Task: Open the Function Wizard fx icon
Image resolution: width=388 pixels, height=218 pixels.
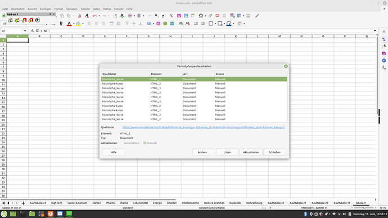Action: click(33, 31)
